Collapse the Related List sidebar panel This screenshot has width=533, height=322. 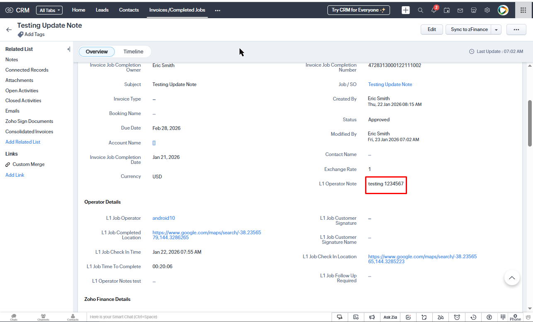68,49
